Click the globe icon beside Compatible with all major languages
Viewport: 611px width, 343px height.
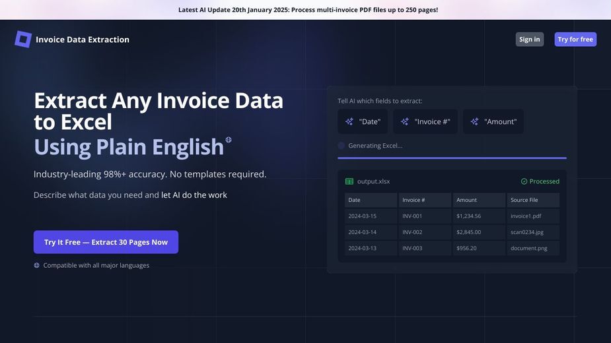pos(36,265)
